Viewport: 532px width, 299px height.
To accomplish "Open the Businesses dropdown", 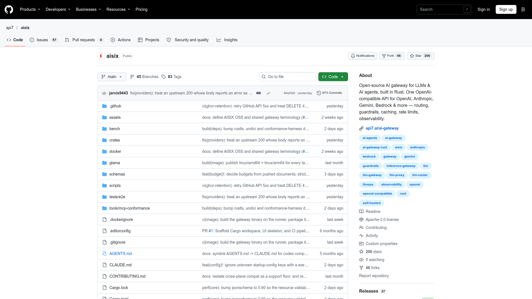I will (x=88, y=9).
